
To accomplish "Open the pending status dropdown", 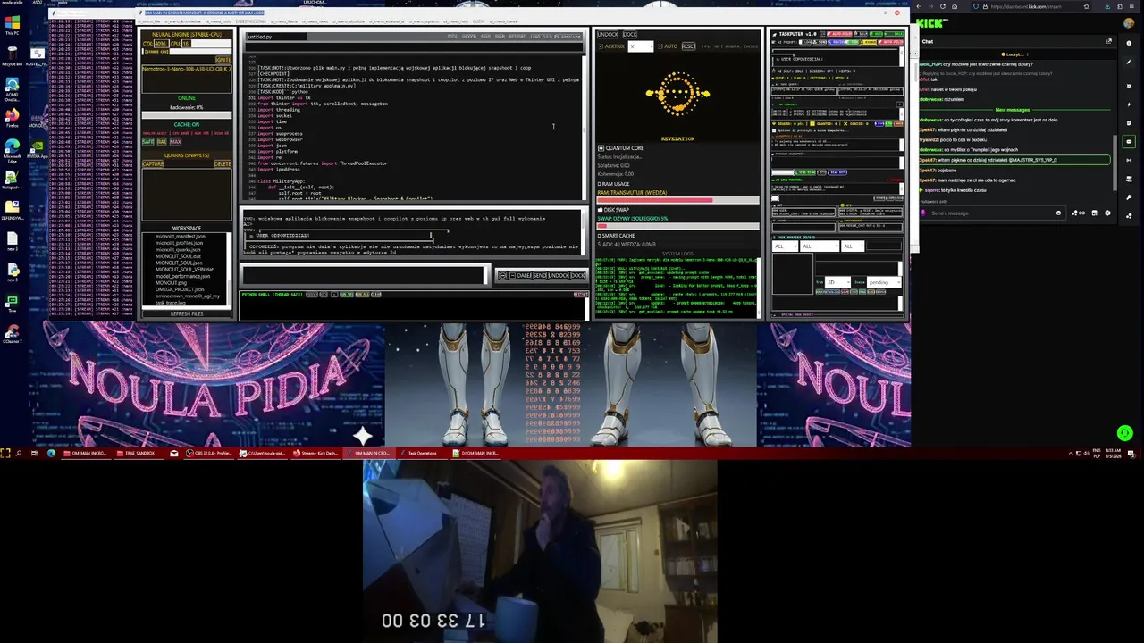I will pyautogui.click(x=884, y=282).
